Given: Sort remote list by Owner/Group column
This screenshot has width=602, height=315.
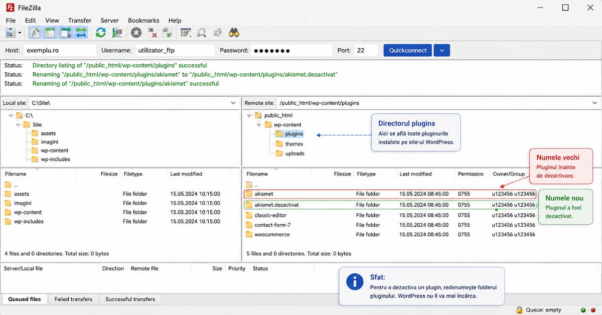Looking at the screenshot, I should (x=509, y=174).
